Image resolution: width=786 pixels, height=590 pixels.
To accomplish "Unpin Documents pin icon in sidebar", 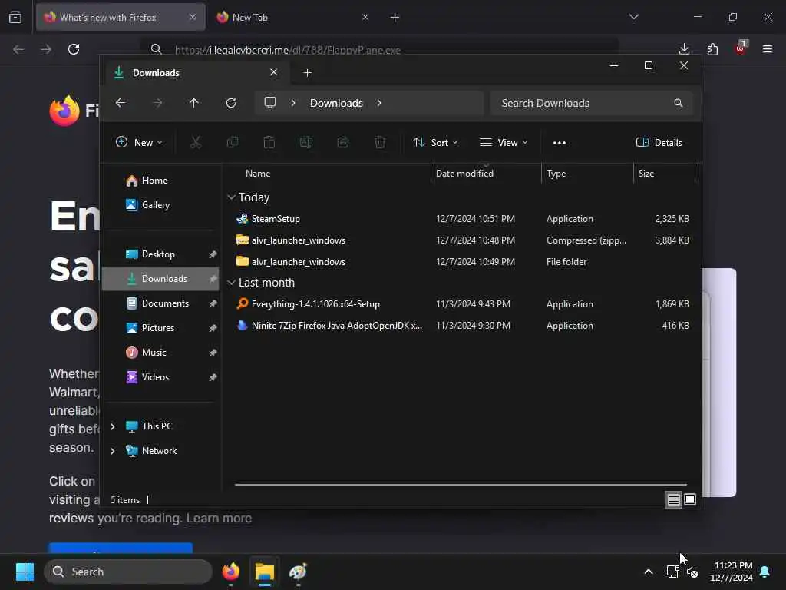I will click(213, 303).
